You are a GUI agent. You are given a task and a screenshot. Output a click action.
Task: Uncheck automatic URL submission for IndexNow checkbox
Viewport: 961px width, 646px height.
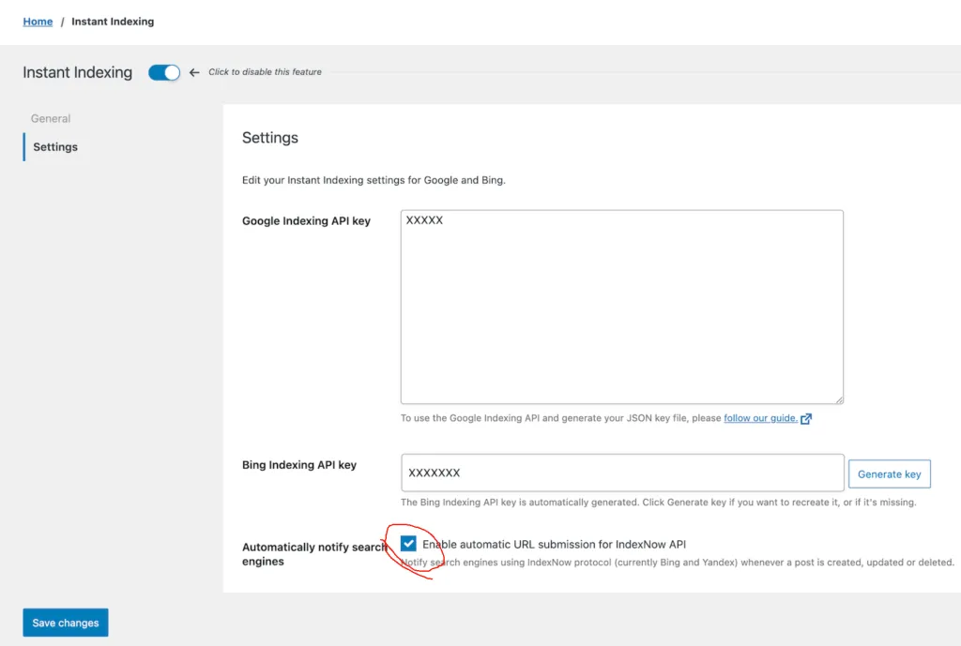[408, 544]
